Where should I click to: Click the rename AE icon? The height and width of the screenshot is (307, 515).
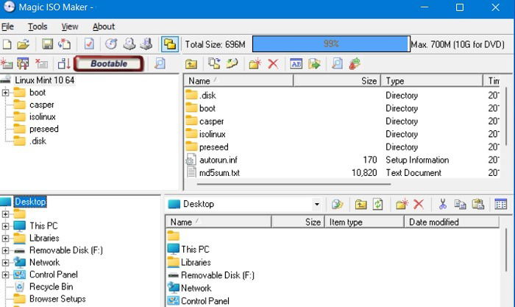point(296,64)
